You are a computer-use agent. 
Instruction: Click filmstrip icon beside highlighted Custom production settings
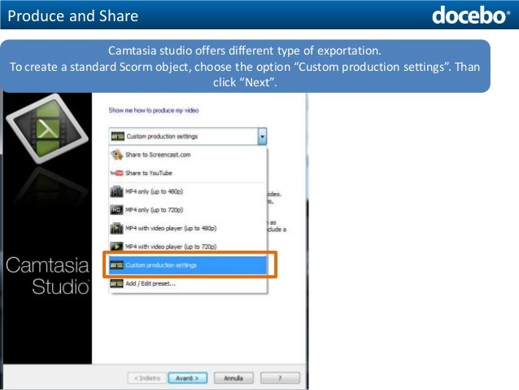116,265
